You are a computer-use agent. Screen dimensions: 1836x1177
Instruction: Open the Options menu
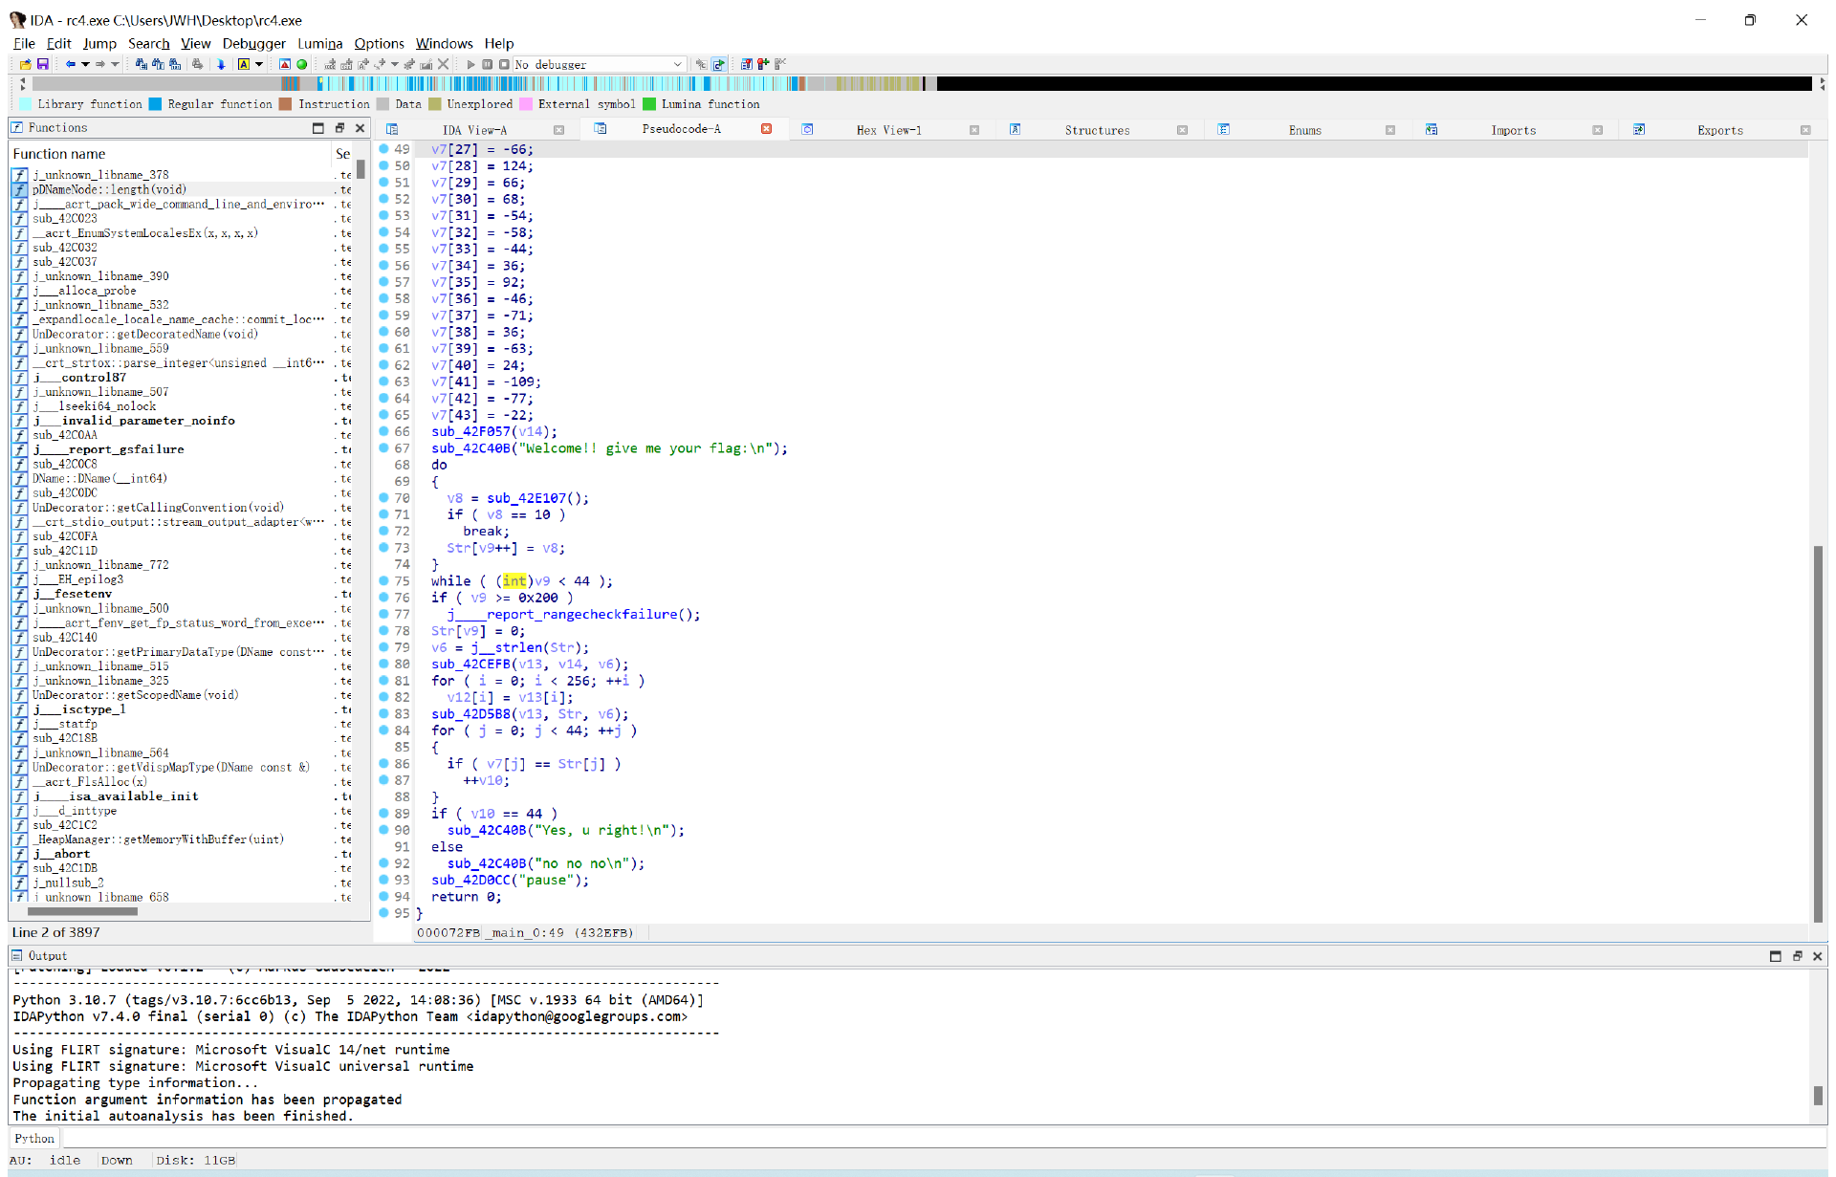point(379,43)
